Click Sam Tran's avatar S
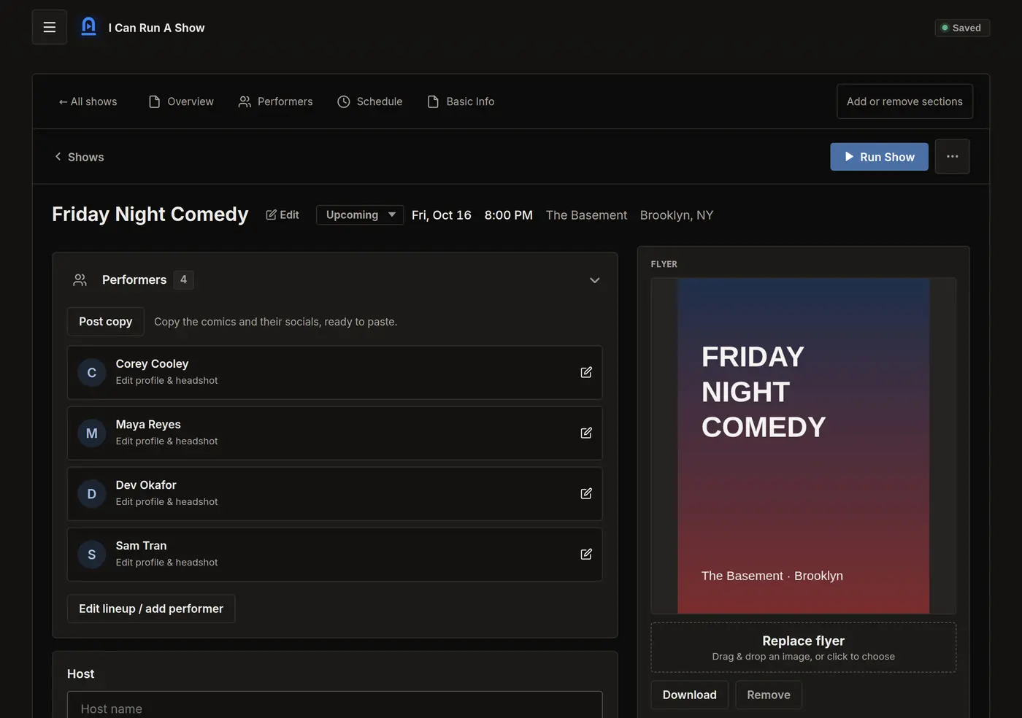Screen dimensions: 1022x718 92,555
